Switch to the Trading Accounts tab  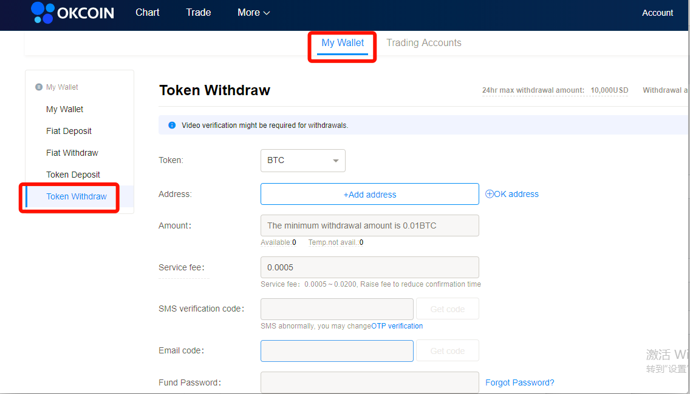[x=424, y=42]
